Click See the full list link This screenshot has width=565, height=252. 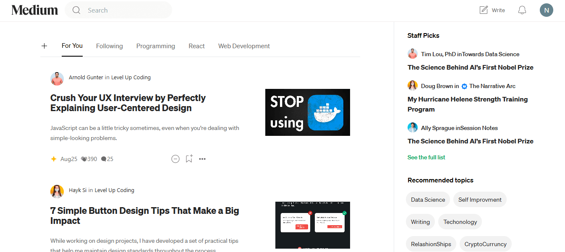(x=426, y=157)
